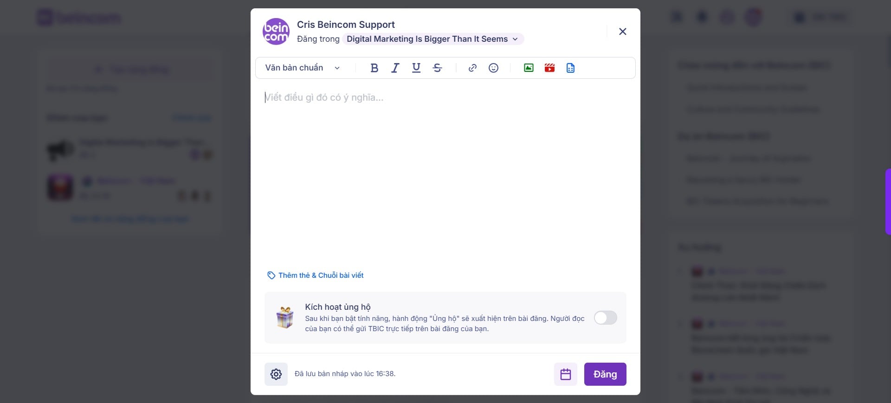Toggle bold text formatting
891x403 pixels.
click(374, 68)
